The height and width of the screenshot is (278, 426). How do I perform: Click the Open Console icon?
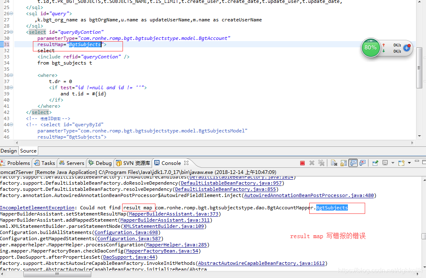click(x=402, y=163)
